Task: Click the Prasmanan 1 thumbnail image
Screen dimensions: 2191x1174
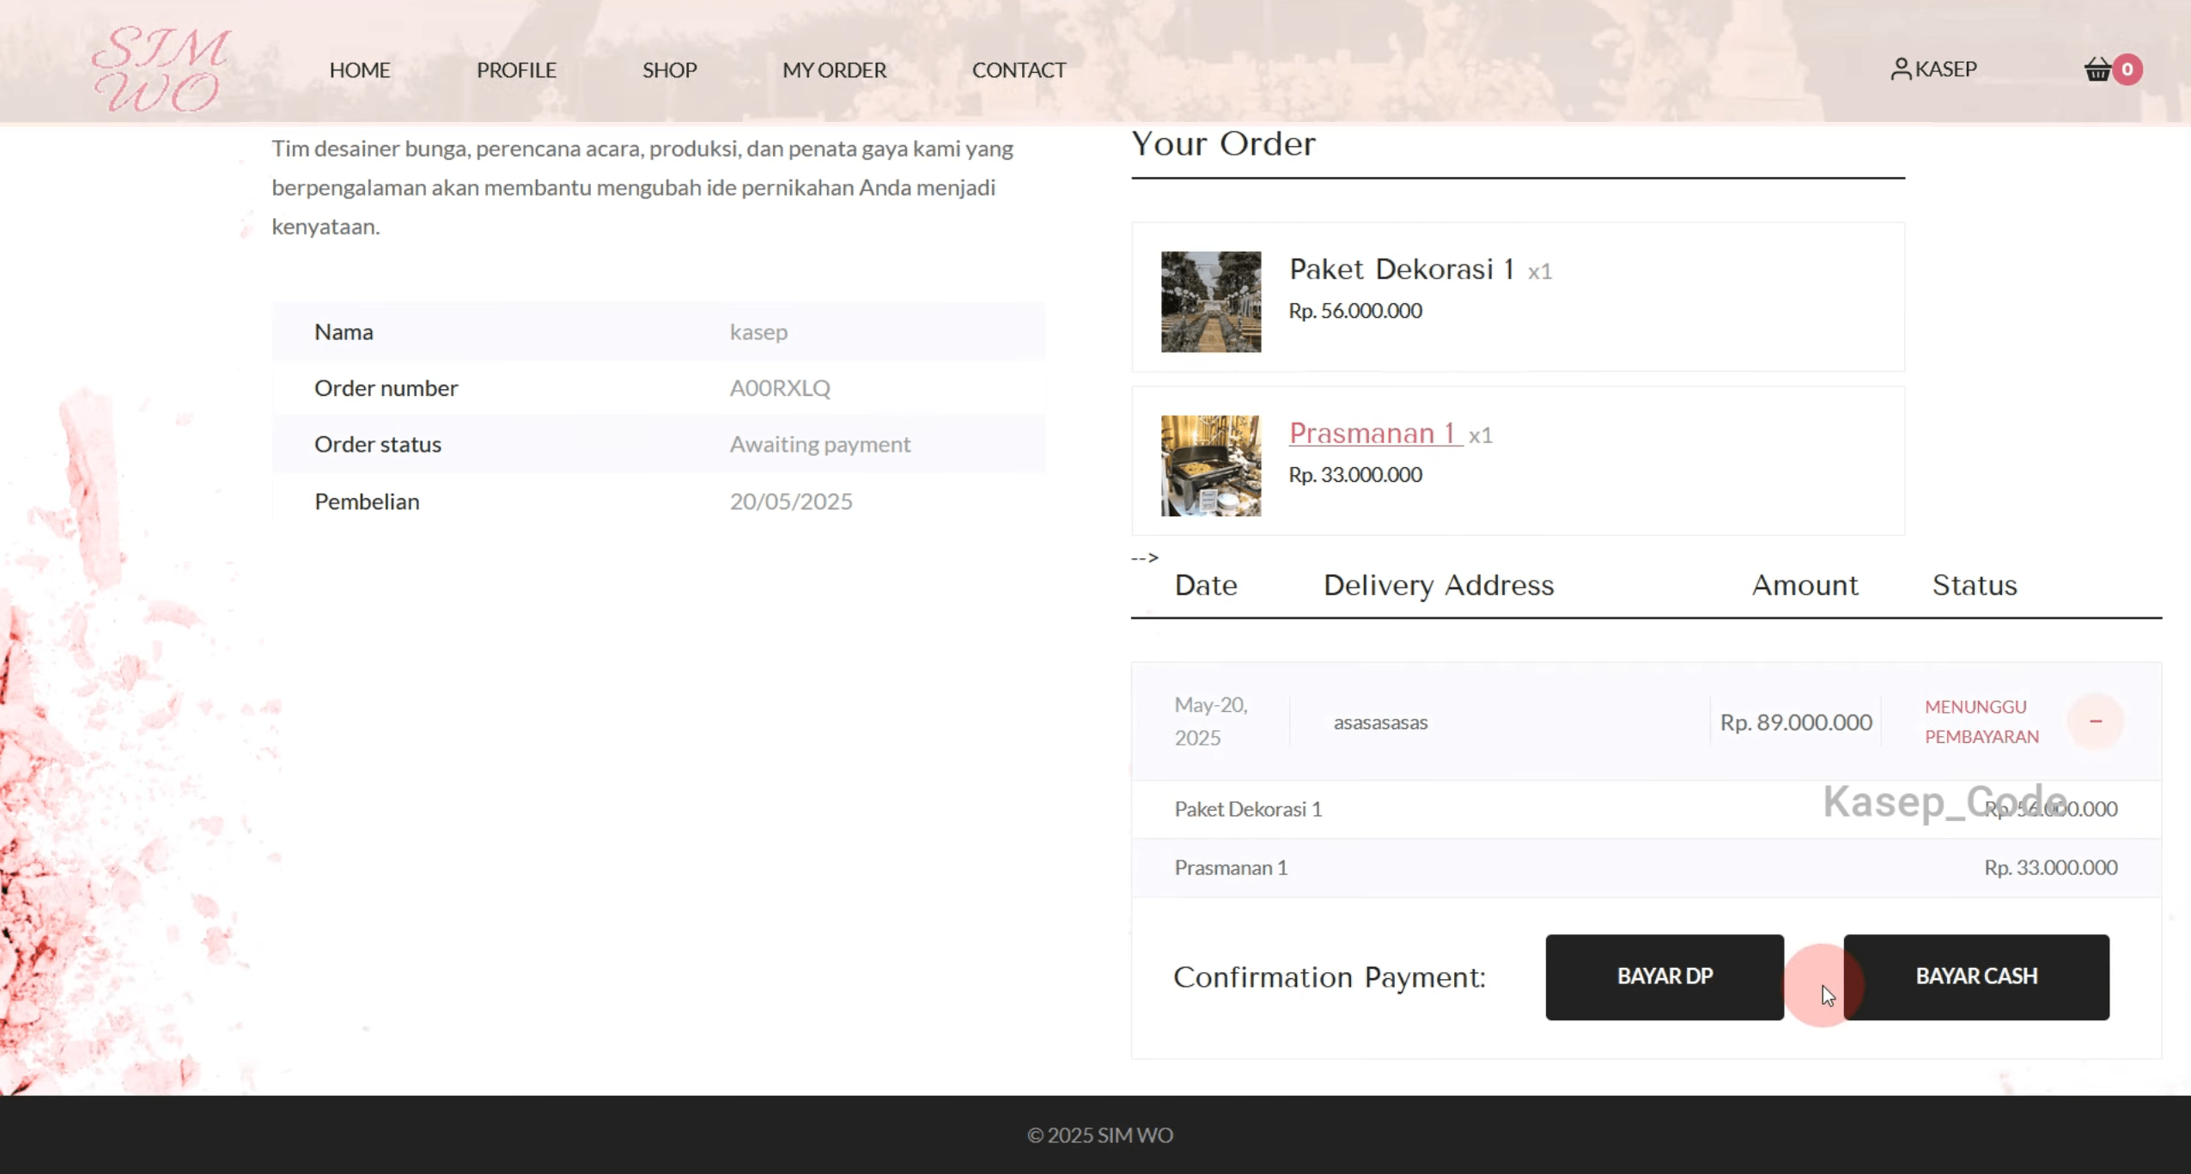Action: point(1211,465)
